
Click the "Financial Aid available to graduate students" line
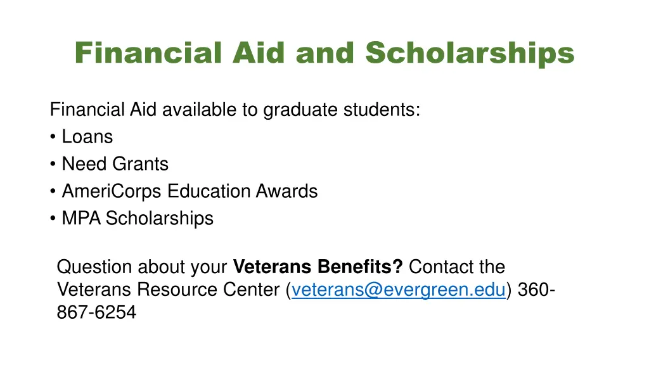point(235,110)
